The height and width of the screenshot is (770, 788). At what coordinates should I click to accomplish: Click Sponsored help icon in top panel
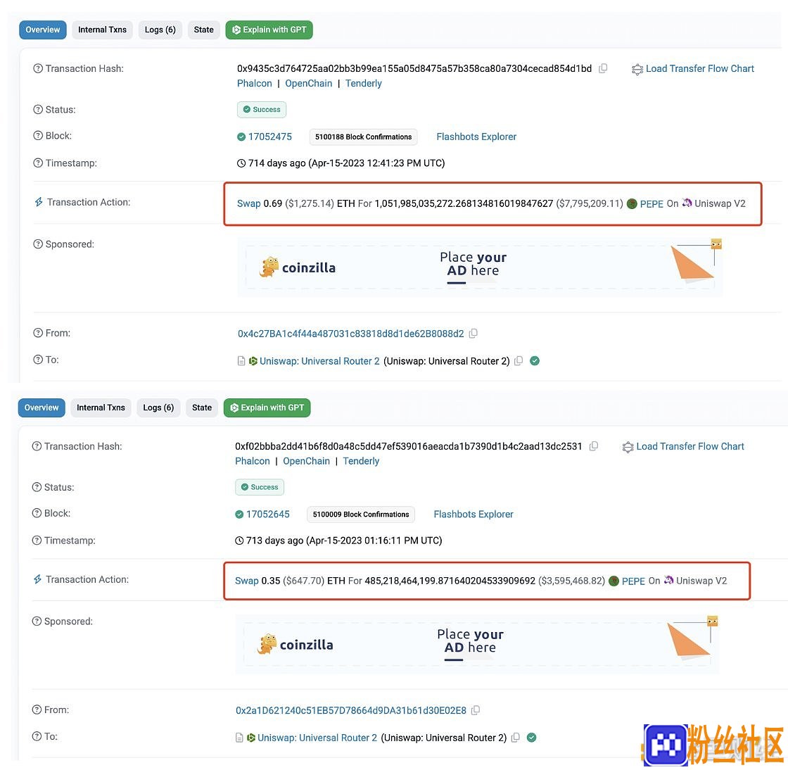pos(38,244)
